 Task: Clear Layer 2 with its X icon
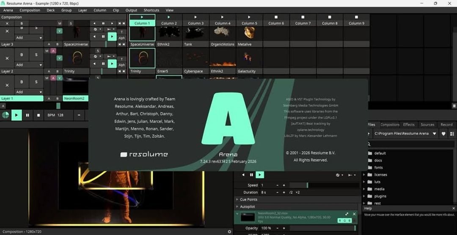pyautogui.click(x=7, y=58)
